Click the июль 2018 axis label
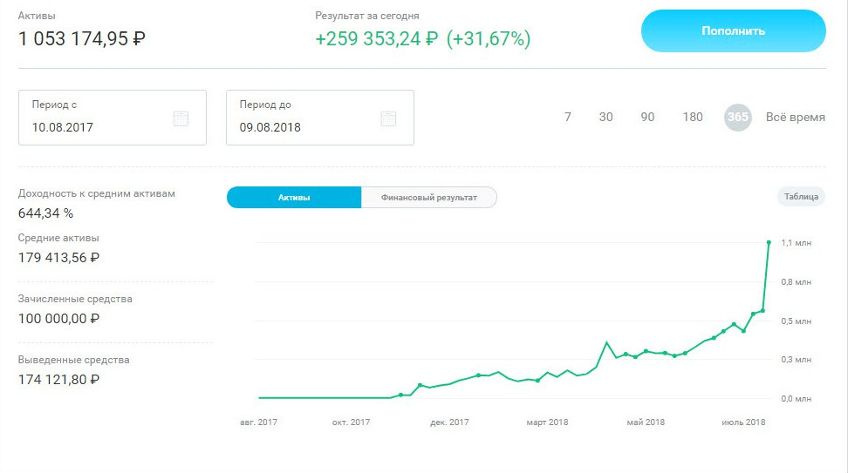Viewport: 848px width, 473px height. (743, 422)
